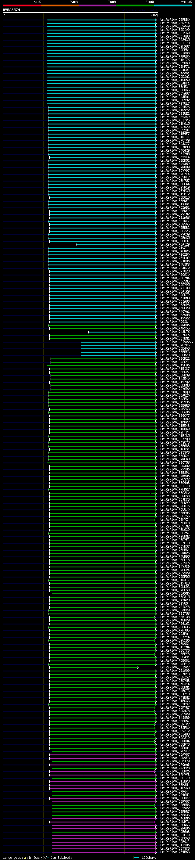Select label UniRef100_P73020
The height and width of the screenshot is (860, 195).
tap(175, 127)
